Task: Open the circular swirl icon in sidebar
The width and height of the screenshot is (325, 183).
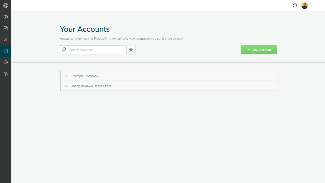Action: [6, 62]
